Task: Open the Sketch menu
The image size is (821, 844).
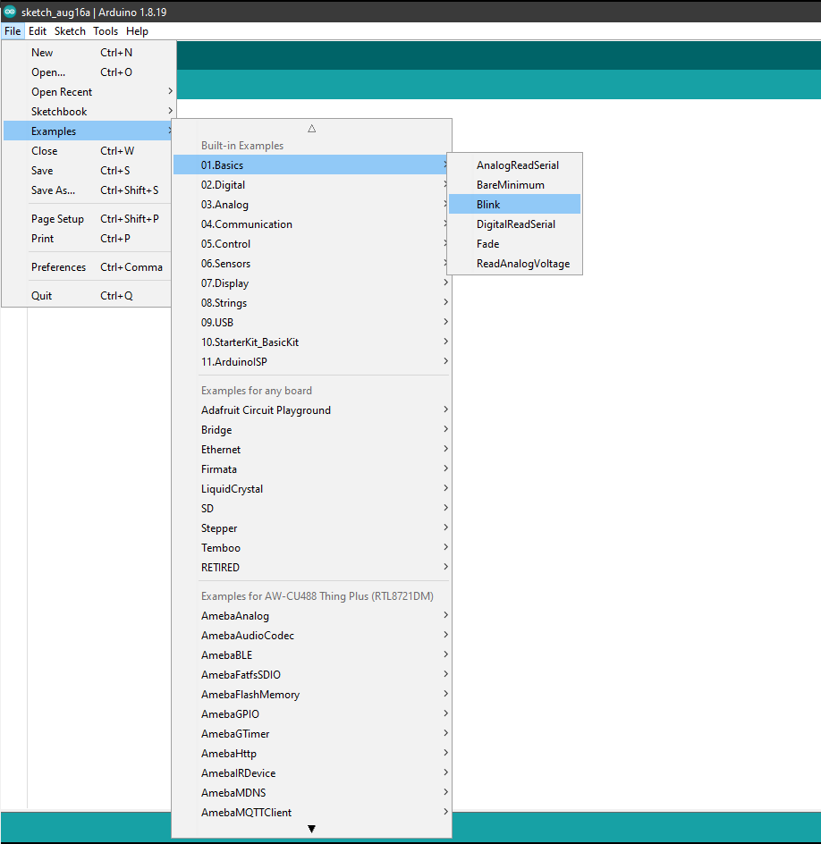Action: (x=70, y=31)
